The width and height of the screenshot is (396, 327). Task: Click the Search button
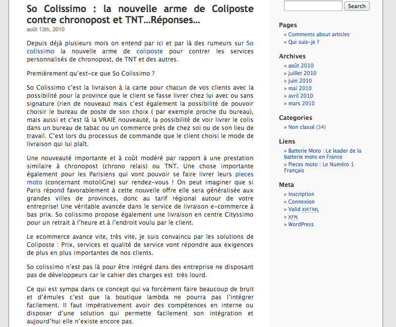coord(357,6)
